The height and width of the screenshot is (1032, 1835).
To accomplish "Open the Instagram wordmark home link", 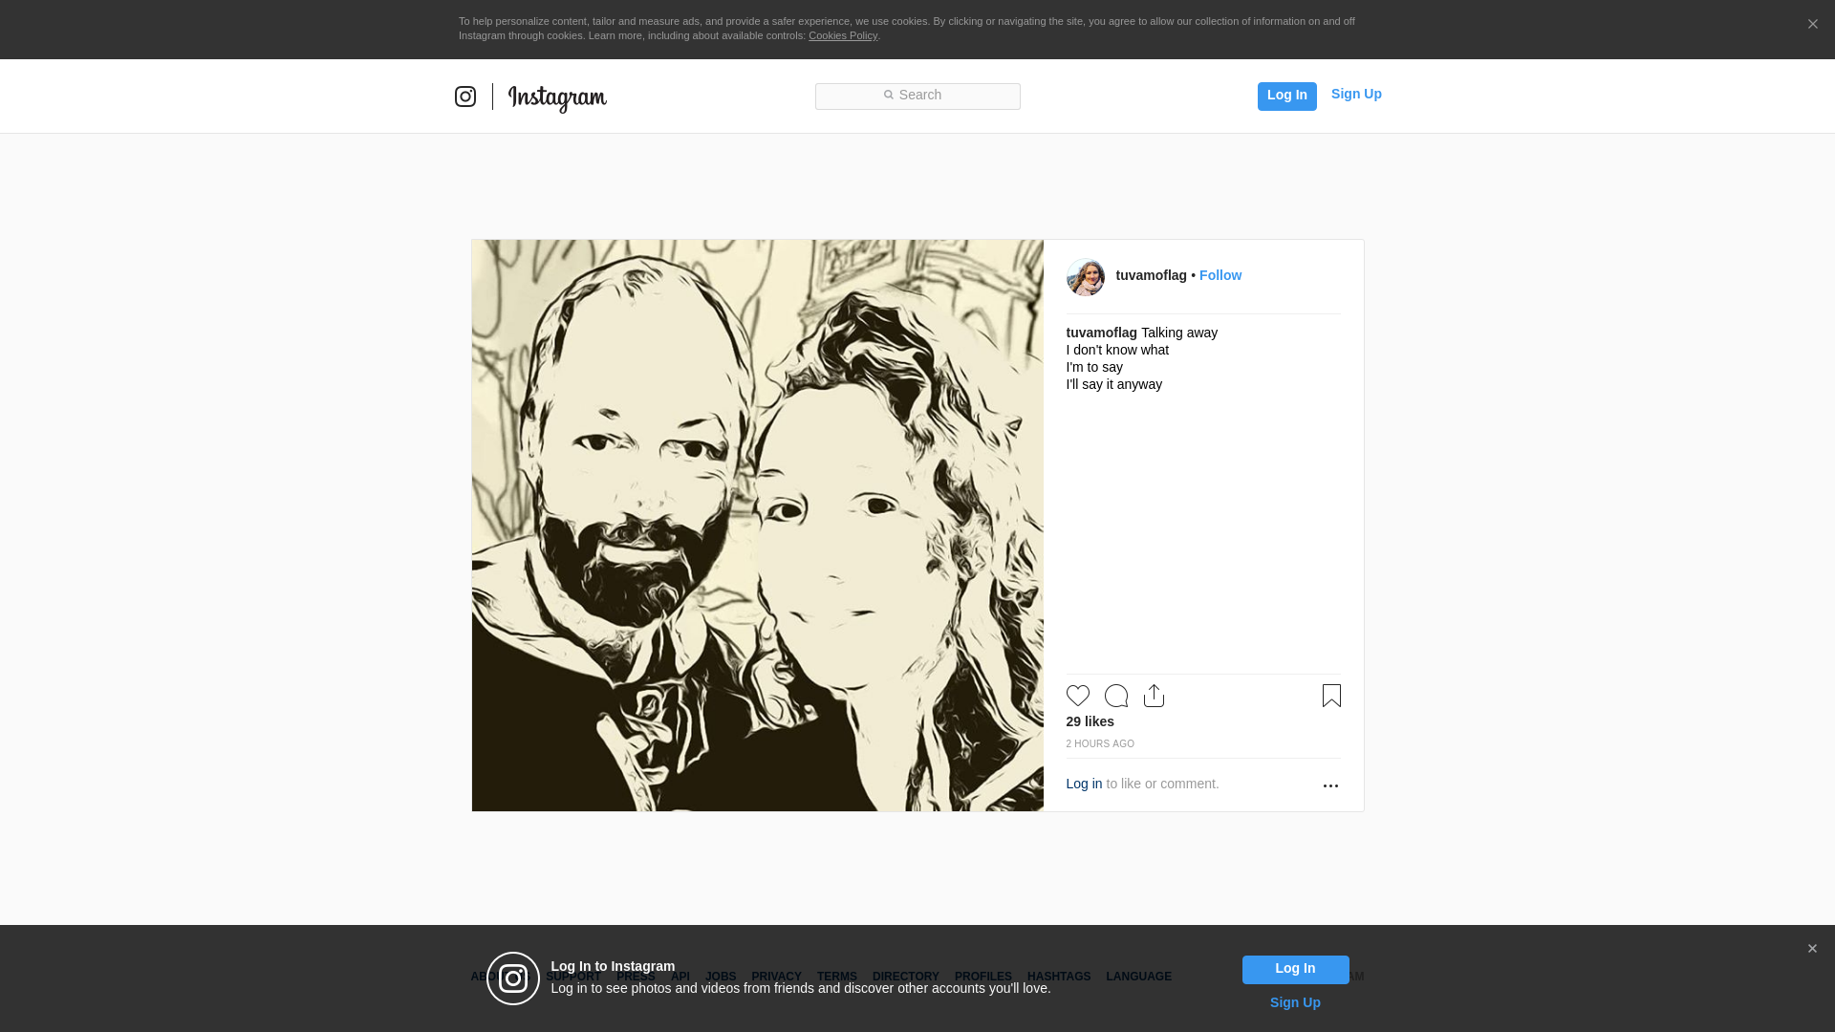I will (x=557, y=98).
